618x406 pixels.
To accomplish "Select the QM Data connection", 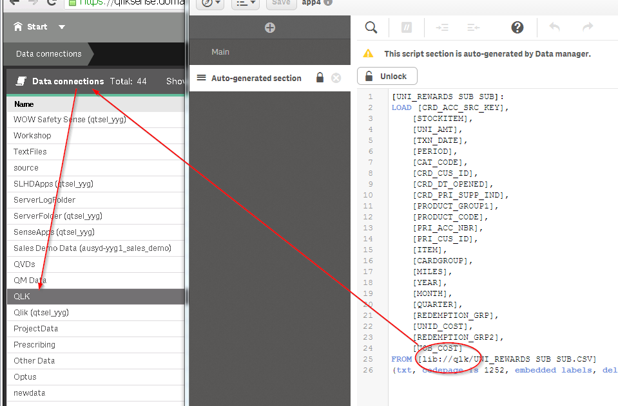I will 96,281.
